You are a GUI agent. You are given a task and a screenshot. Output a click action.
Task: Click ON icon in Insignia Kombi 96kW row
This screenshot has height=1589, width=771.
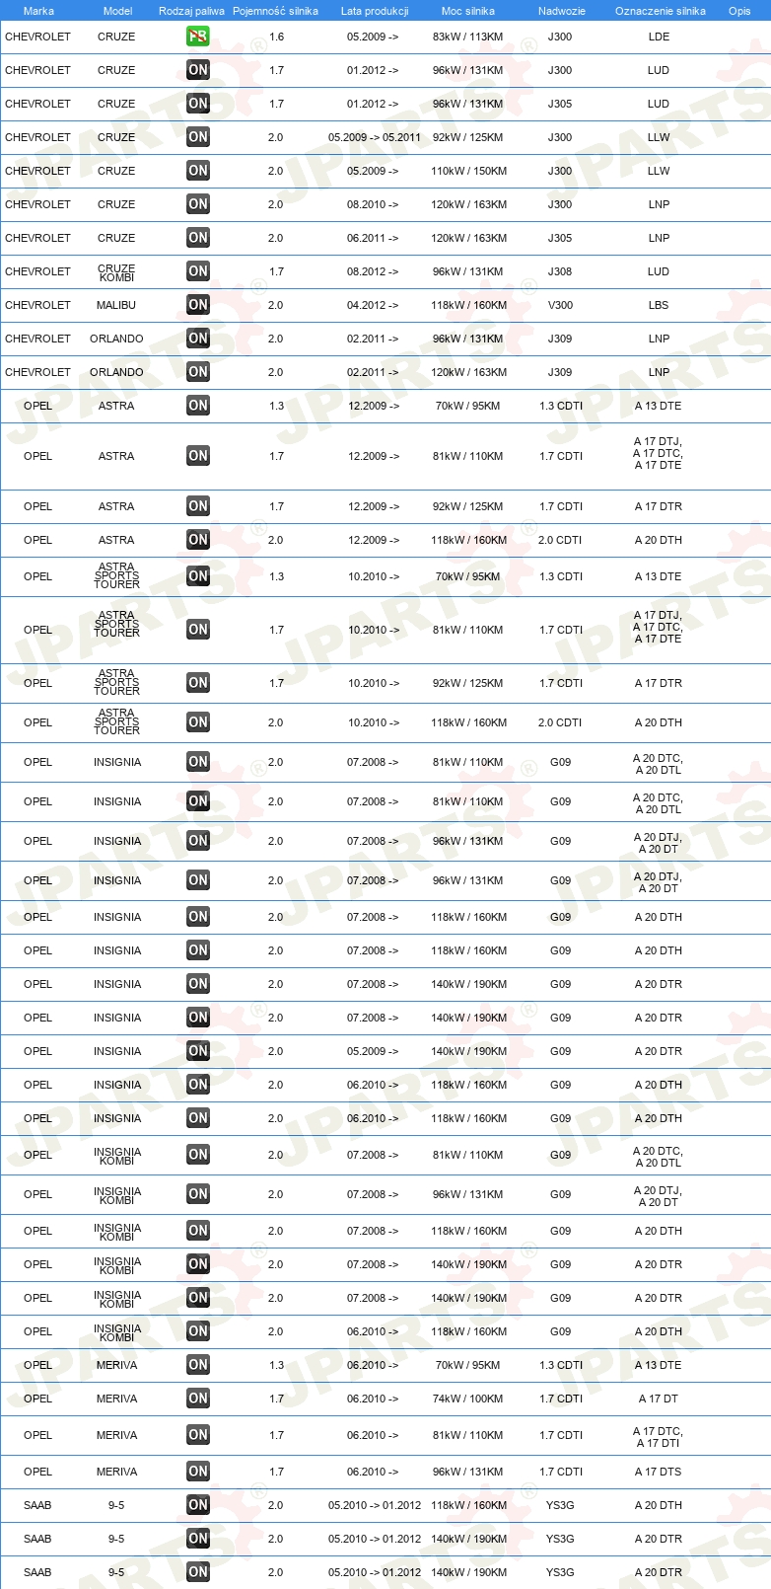click(x=198, y=1194)
